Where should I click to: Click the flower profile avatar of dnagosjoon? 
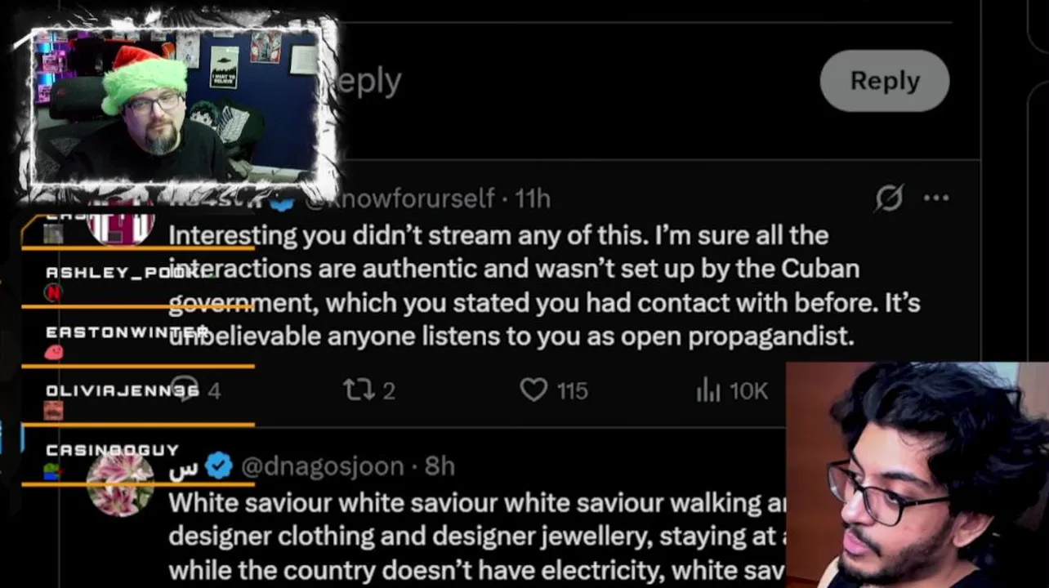point(120,483)
